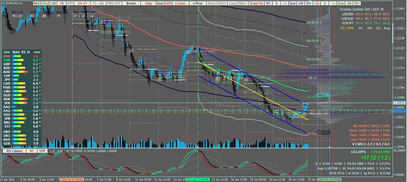Click the '<<<' arrow in strength panel
The image size is (407, 182).
[6, 52]
